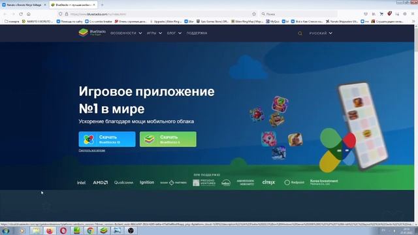This screenshot has height=235, width=418.
Task: Click the URL address bar
Action: click(x=157, y=14)
